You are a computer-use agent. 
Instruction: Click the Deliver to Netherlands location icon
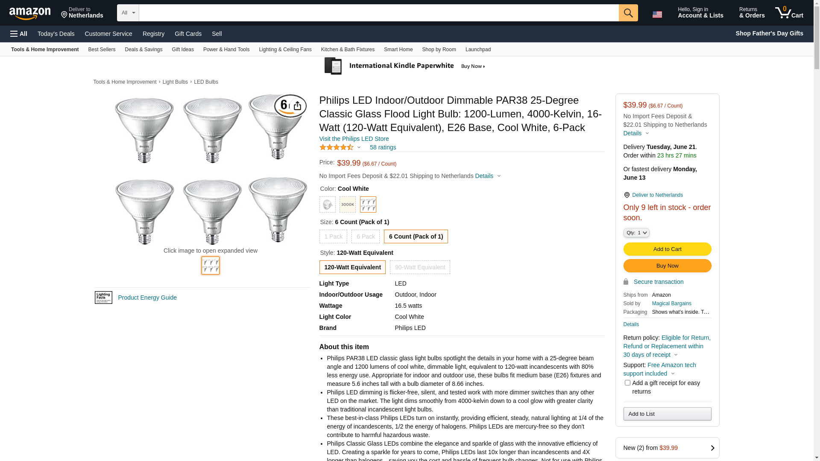tap(627, 195)
